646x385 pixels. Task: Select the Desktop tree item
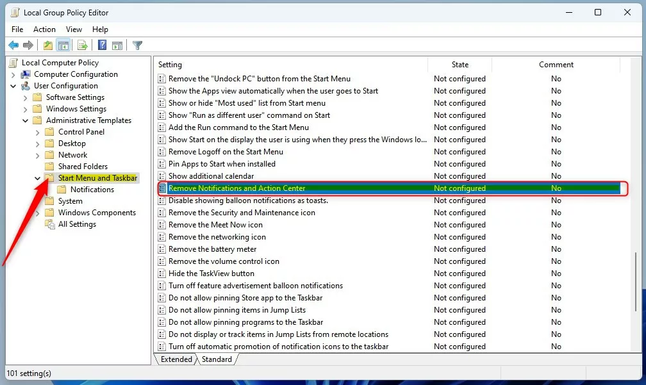pyautogui.click(x=72, y=143)
